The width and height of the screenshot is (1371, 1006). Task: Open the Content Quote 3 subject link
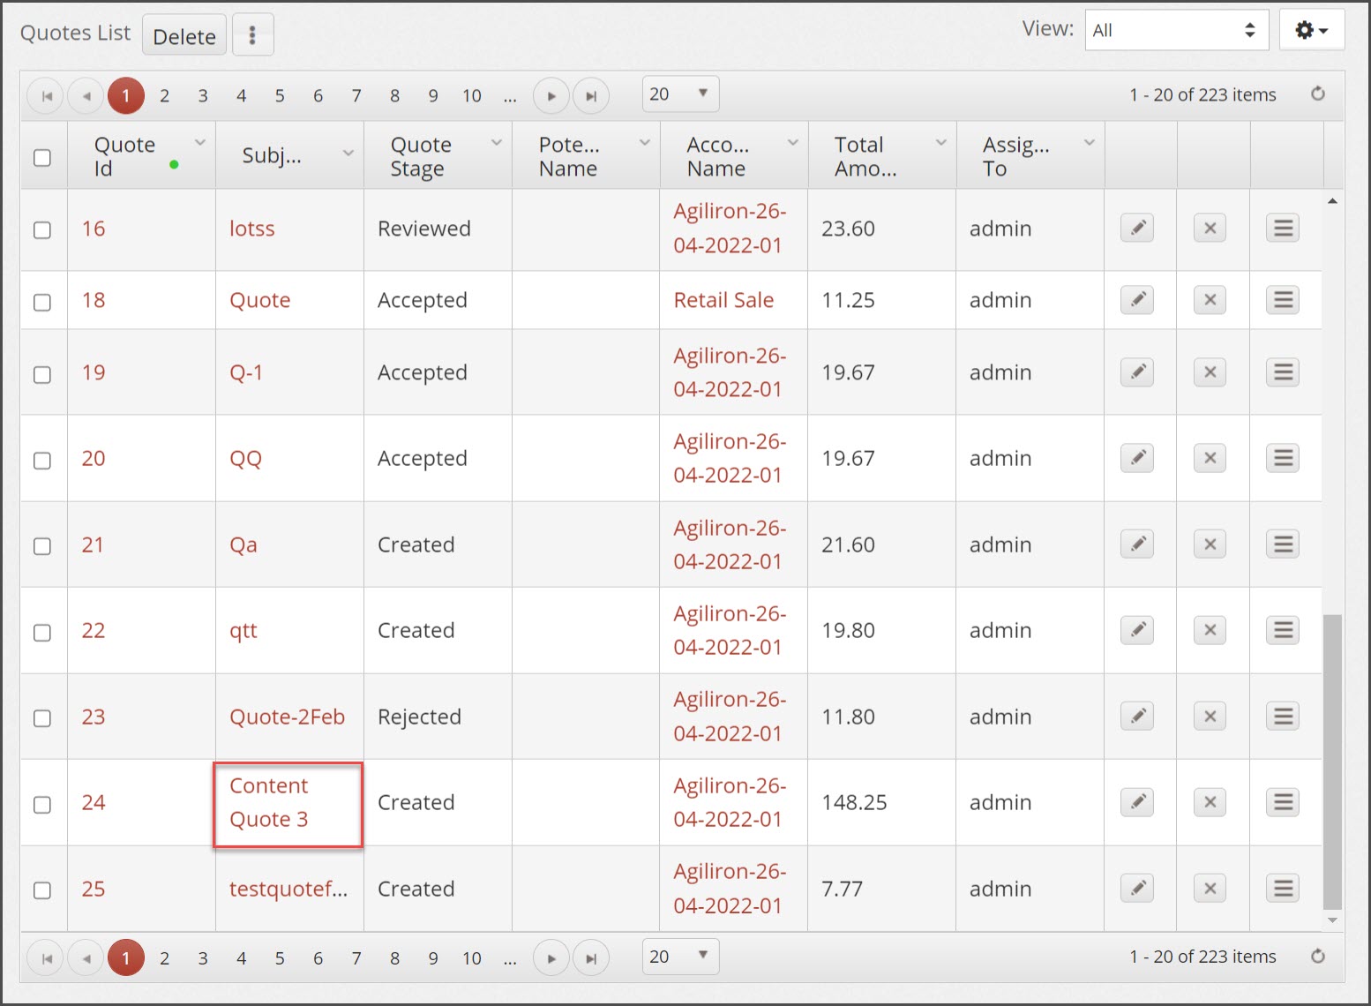pyautogui.click(x=269, y=802)
